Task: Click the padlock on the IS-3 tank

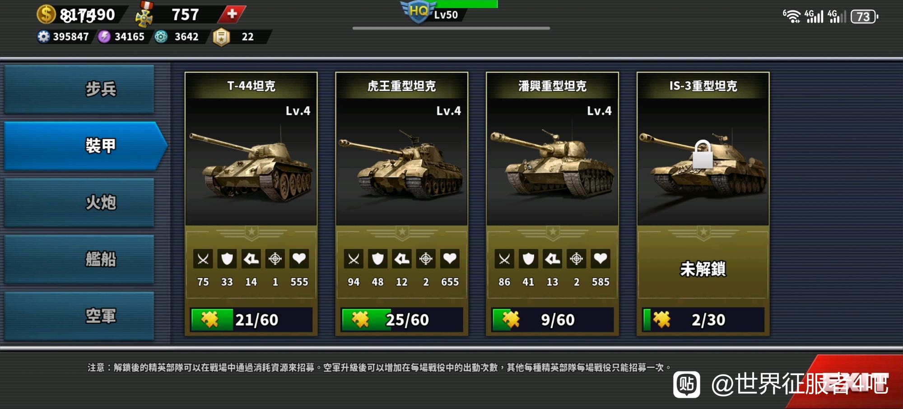Action: tap(703, 154)
